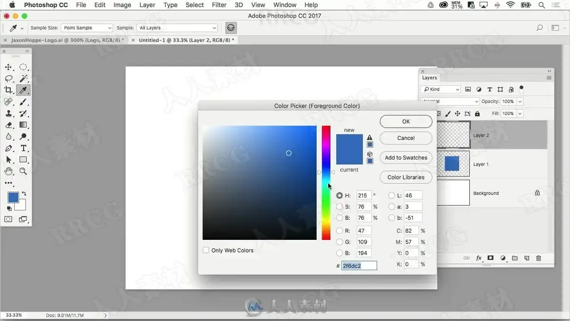Open the layer Kind filter dropdown
Image resolution: width=570 pixels, height=321 pixels.
(x=441, y=89)
